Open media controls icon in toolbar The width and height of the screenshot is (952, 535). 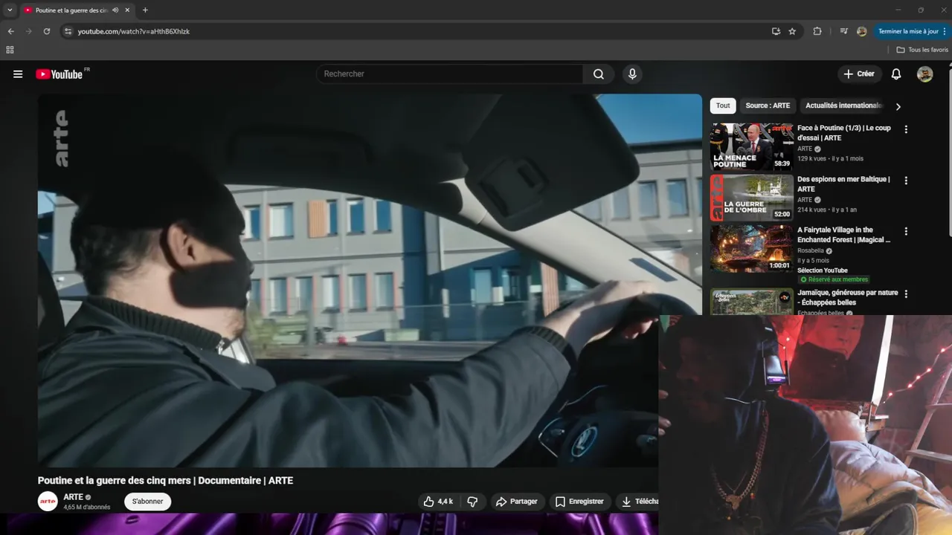coord(843,31)
